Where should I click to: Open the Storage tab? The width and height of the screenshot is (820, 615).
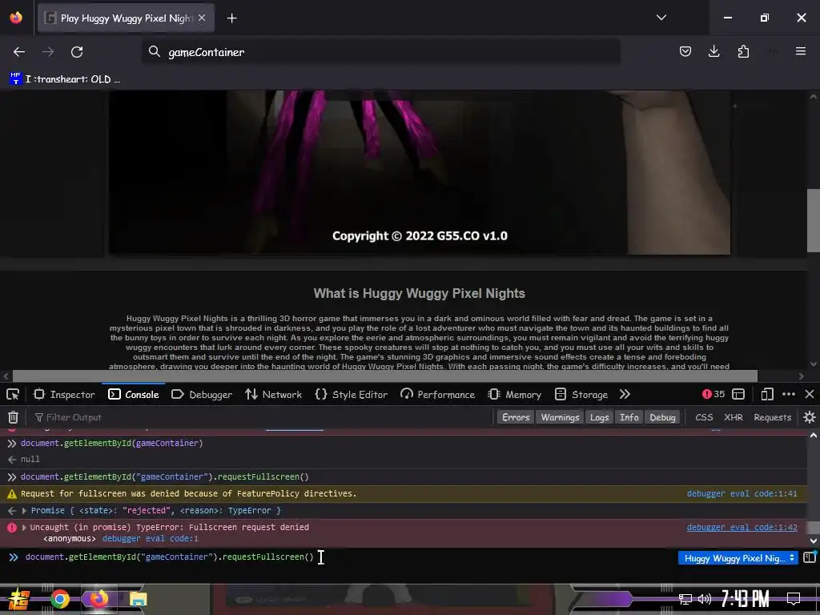pos(581,394)
